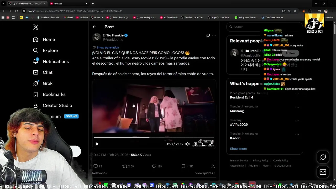This screenshot has width=336, height=189.
Task: Reply to the post, 73 comments
Action: (98, 166)
